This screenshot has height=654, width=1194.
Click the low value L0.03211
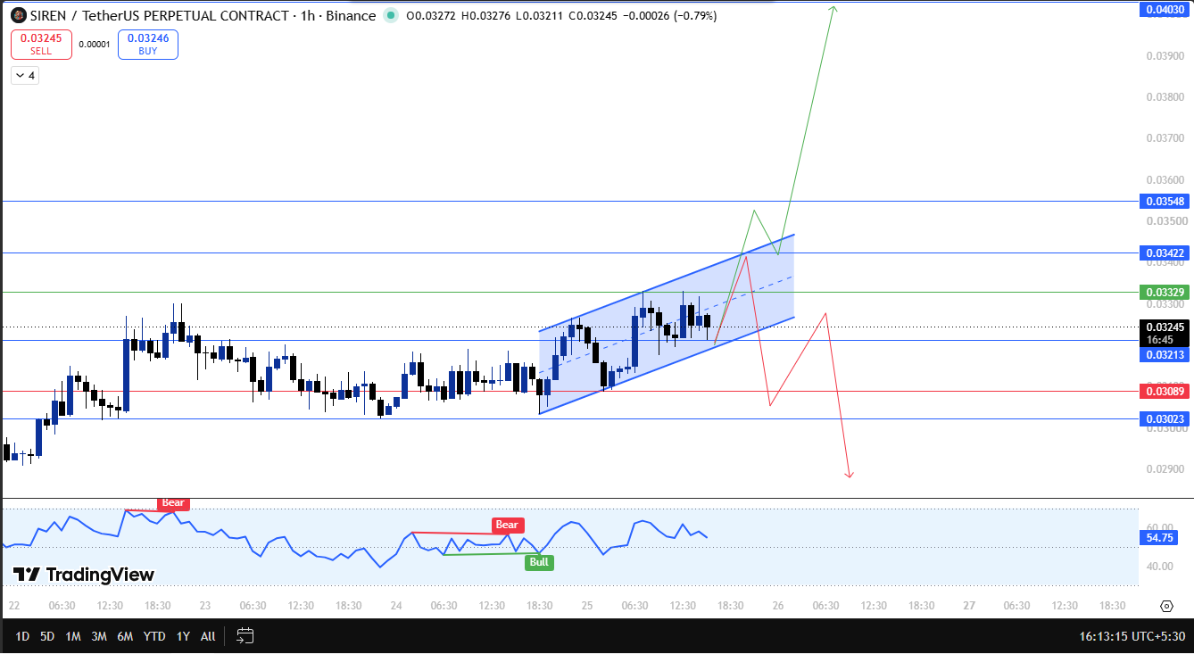click(x=540, y=16)
